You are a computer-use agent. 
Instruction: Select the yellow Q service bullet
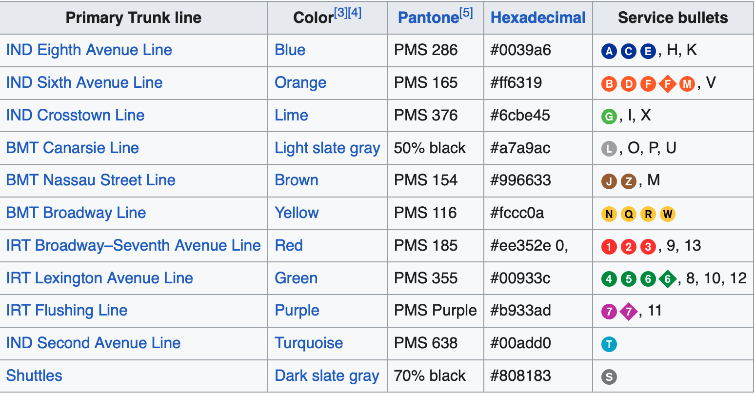629,214
